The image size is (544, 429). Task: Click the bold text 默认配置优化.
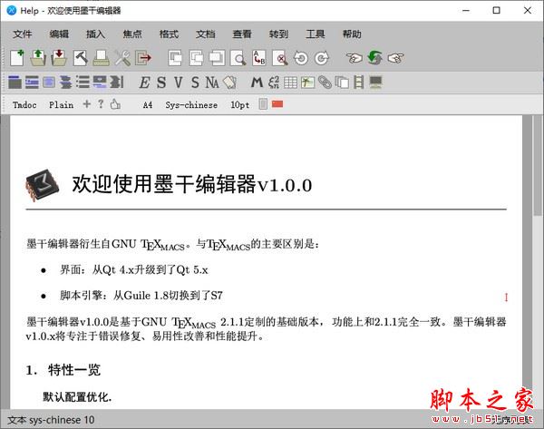(77, 396)
